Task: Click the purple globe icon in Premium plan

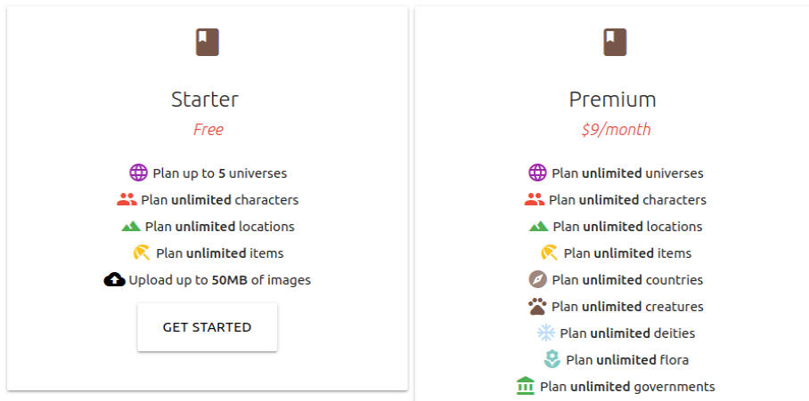Action: point(537,173)
